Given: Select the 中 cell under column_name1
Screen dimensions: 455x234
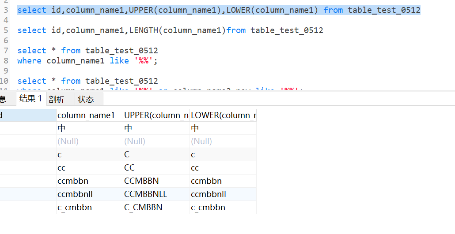Looking at the screenshot, I should 61,128.
